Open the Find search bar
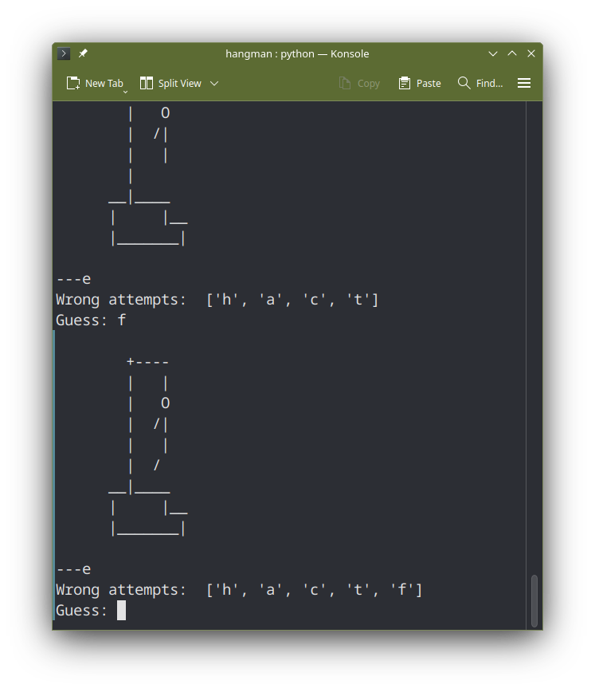Image resolution: width=595 pixels, height=692 pixels. click(x=480, y=83)
